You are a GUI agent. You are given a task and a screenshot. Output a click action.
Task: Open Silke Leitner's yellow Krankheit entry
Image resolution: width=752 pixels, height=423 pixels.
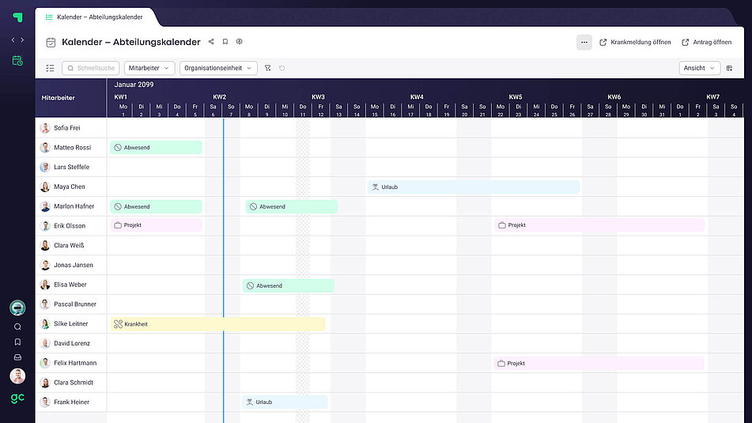217,324
